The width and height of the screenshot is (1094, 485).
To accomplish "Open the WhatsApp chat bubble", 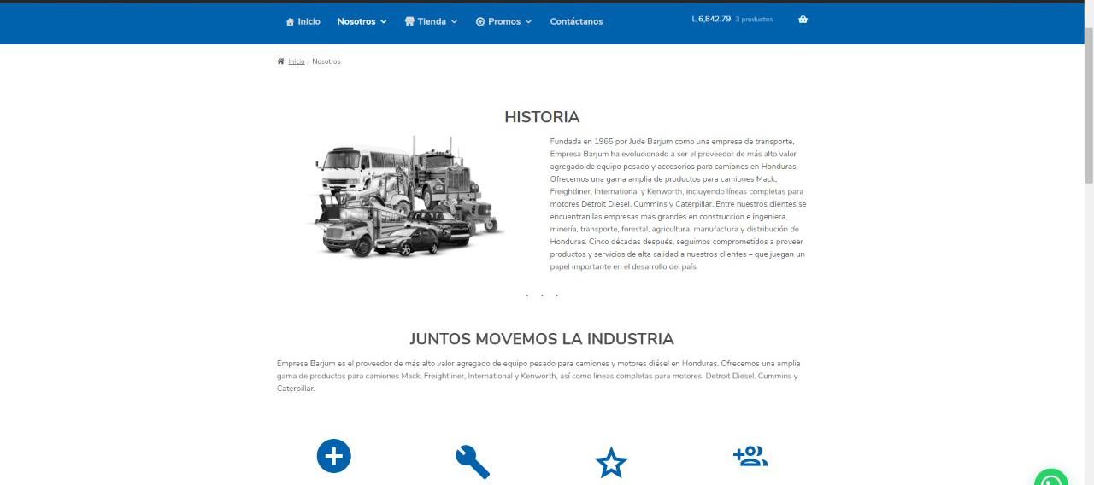I will pos(1051,476).
